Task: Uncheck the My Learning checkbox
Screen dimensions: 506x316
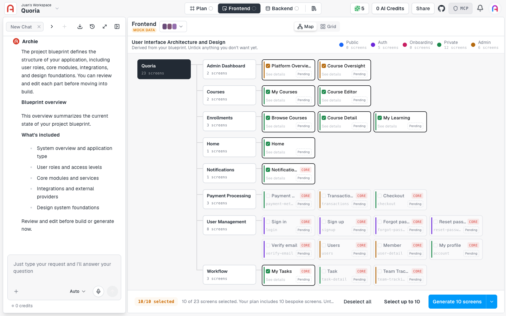Action: point(380,118)
